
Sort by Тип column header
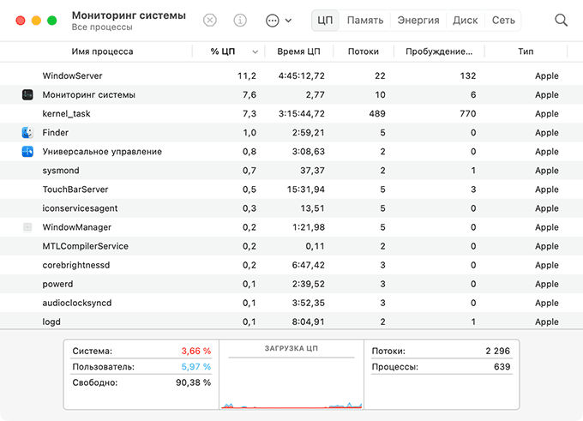526,51
